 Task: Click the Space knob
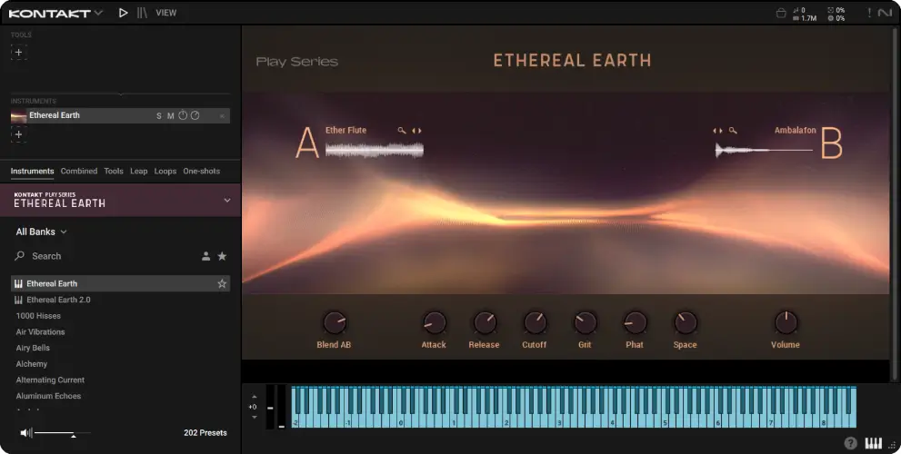685,323
